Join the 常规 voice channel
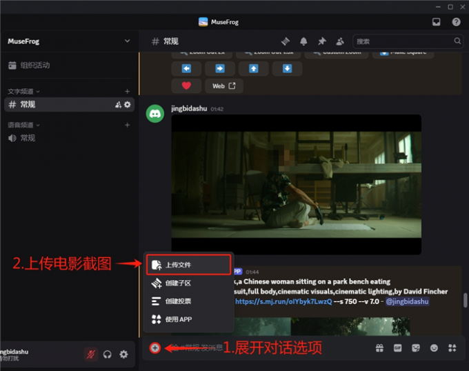The height and width of the screenshot is (371, 469). 21,138
